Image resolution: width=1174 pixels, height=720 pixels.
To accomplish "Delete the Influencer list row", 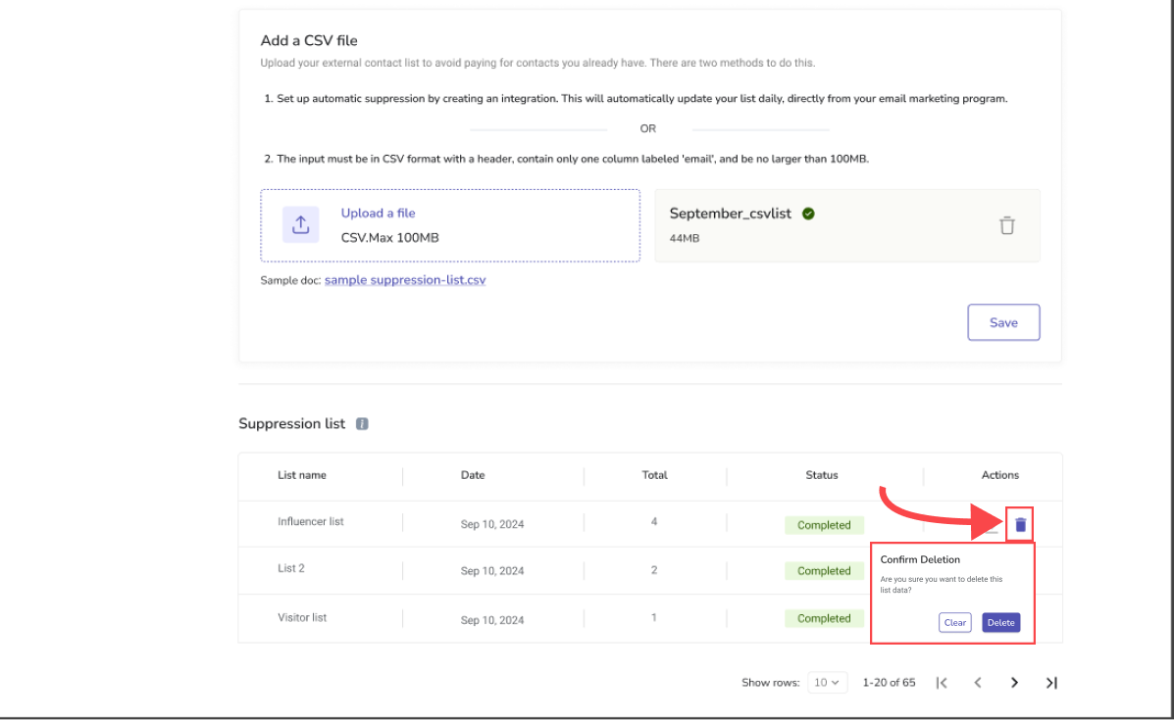I will (x=1020, y=525).
